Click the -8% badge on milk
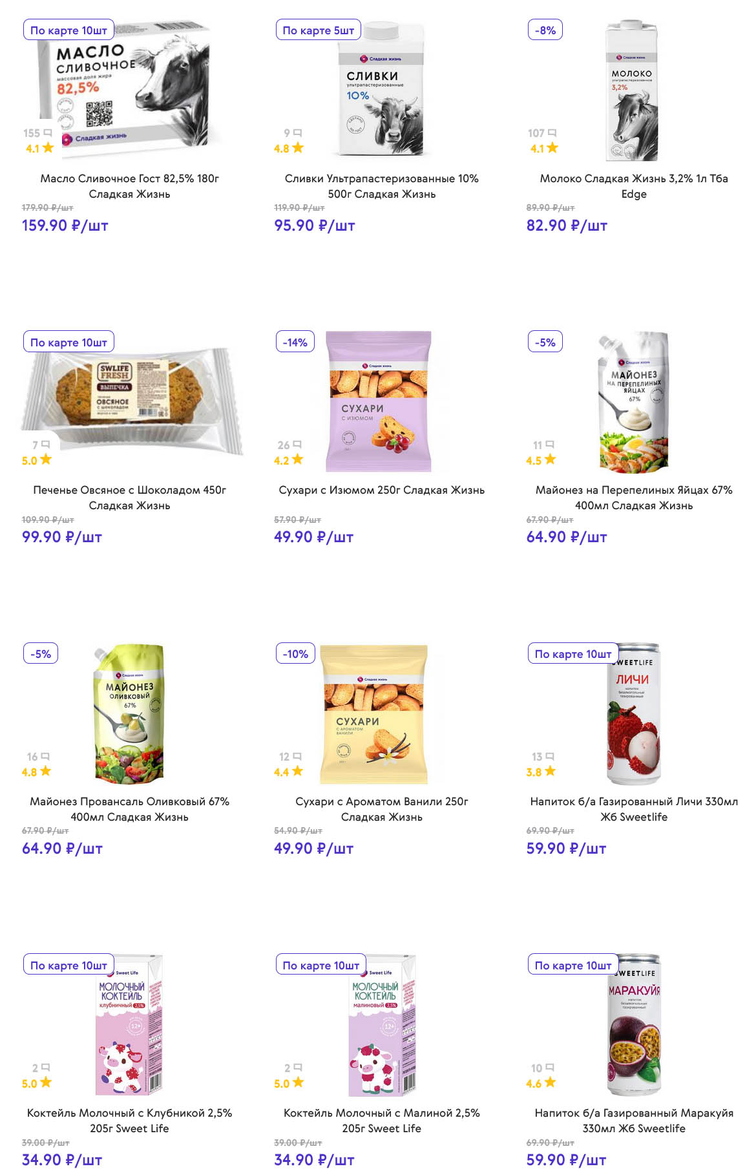Screen dimensions: 756x1171 point(545,30)
